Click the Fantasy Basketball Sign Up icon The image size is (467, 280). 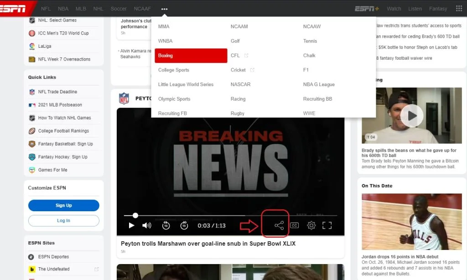coord(32,144)
